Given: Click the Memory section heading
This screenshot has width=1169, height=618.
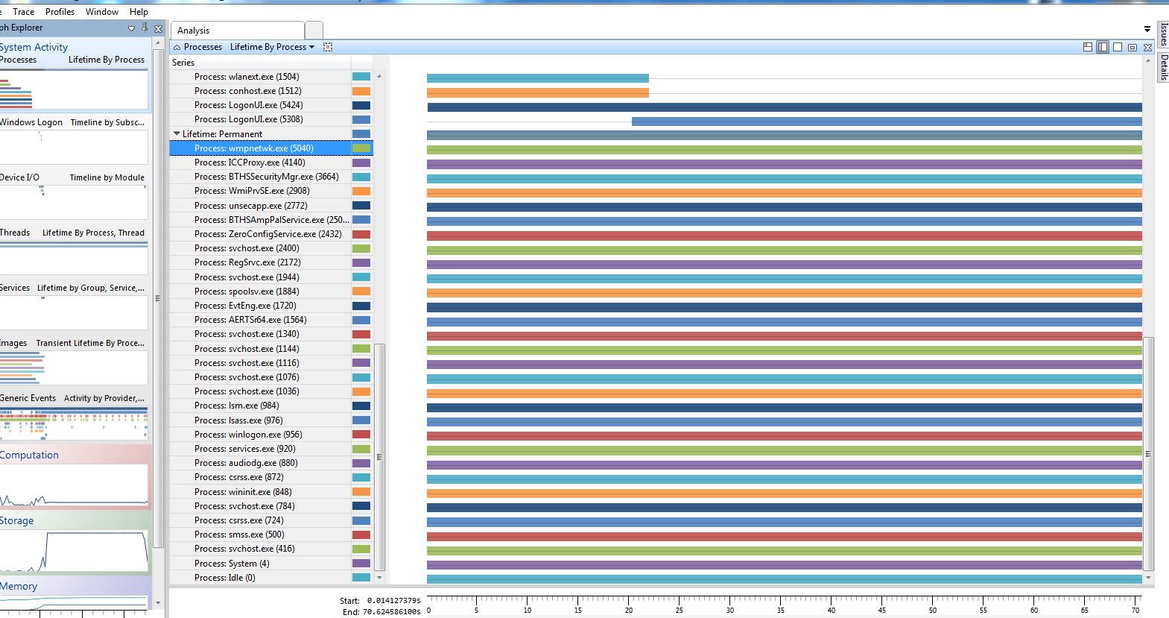Looking at the screenshot, I should click(19, 586).
